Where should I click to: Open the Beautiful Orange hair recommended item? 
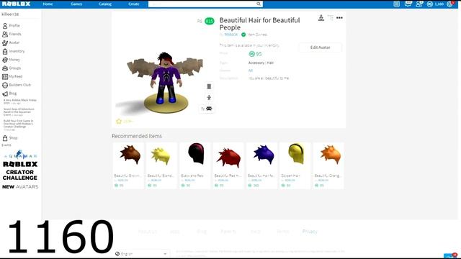[328, 165]
